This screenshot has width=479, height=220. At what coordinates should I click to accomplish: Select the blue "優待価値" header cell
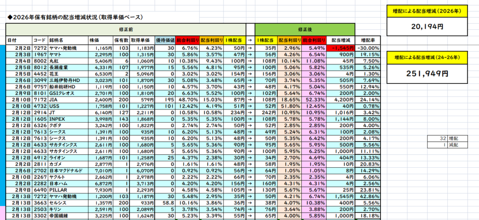point(166,41)
